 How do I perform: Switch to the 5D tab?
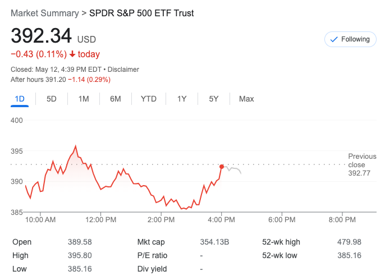[x=52, y=99]
